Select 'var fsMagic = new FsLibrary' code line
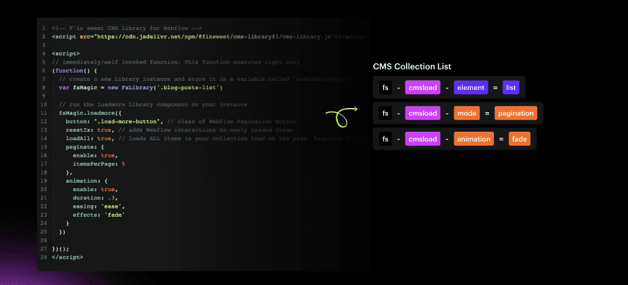Image resolution: width=628 pixels, height=285 pixels. 140,88
